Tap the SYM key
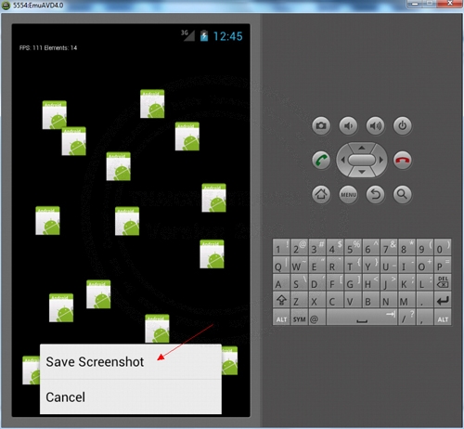 click(299, 318)
